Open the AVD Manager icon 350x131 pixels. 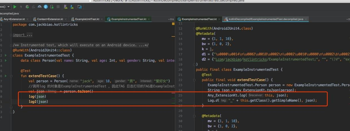click(x=66, y=7)
